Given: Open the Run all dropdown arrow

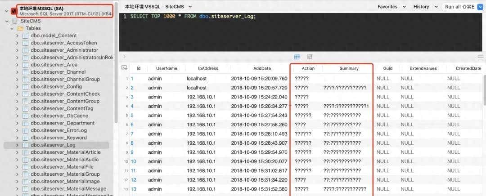Looking at the screenshot, I should (481, 6).
